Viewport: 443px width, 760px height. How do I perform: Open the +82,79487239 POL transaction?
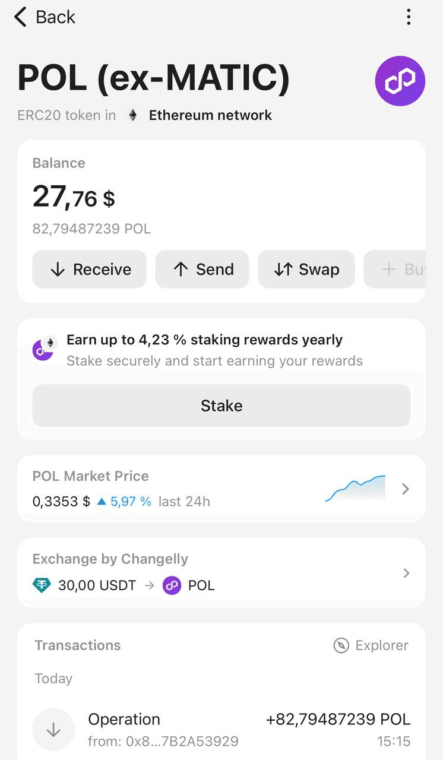click(x=221, y=730)
